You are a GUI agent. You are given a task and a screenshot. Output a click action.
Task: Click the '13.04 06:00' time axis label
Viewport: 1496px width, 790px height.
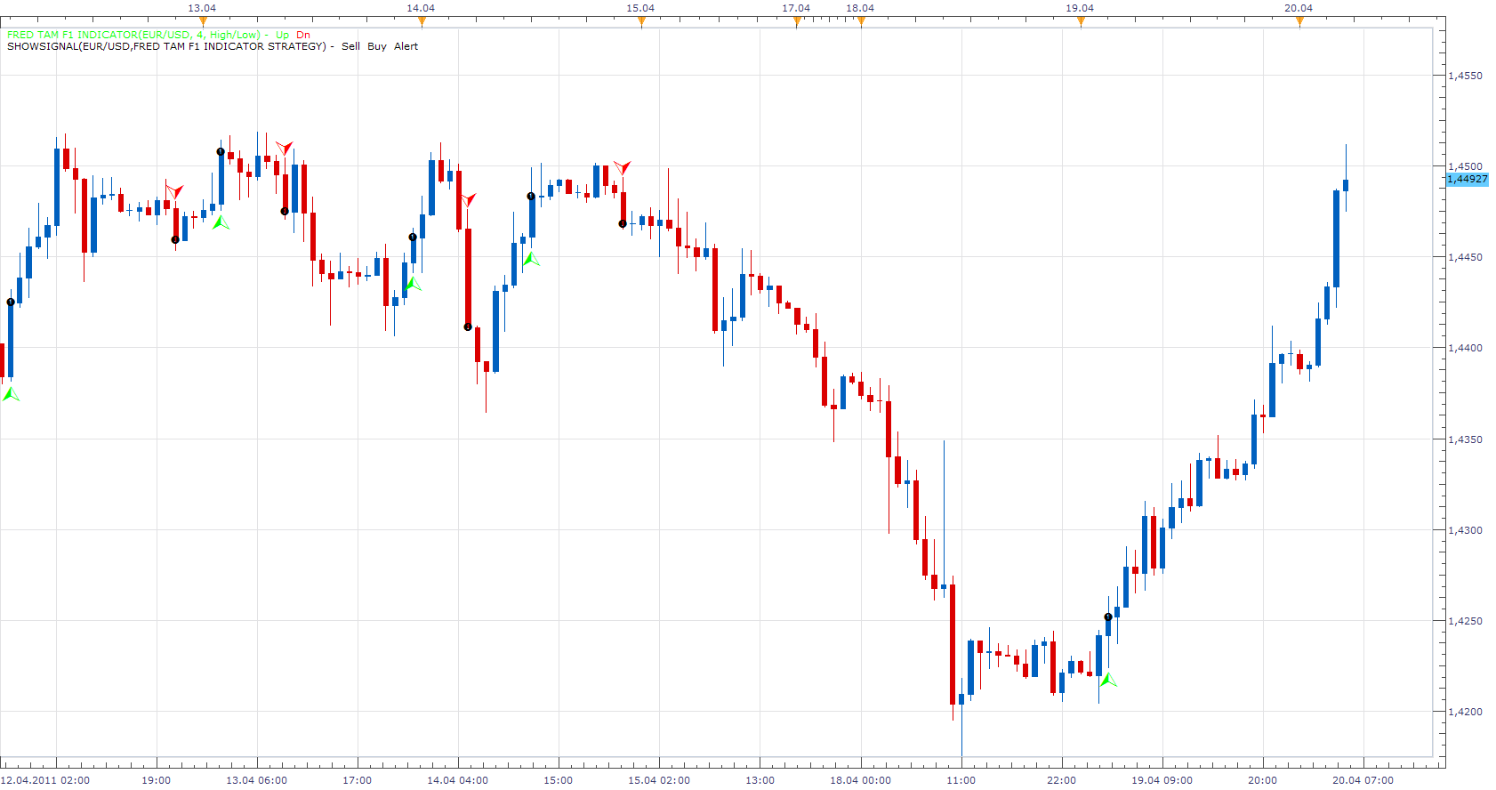tap(256, 780)
